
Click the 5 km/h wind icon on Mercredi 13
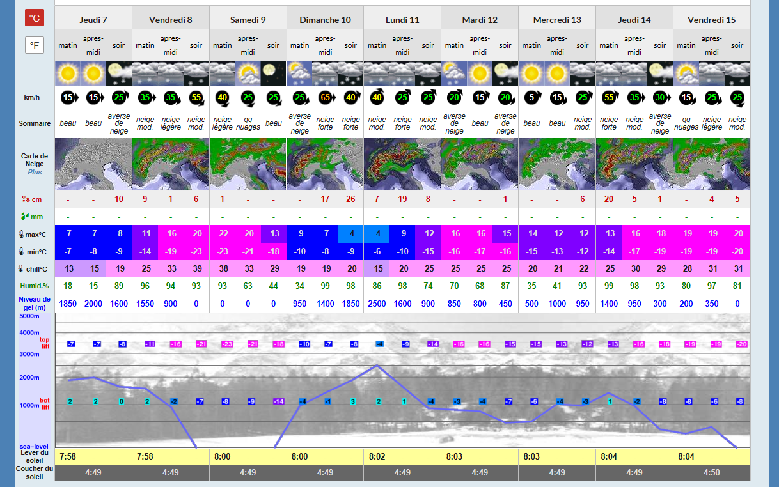click(x=531, y=98)
